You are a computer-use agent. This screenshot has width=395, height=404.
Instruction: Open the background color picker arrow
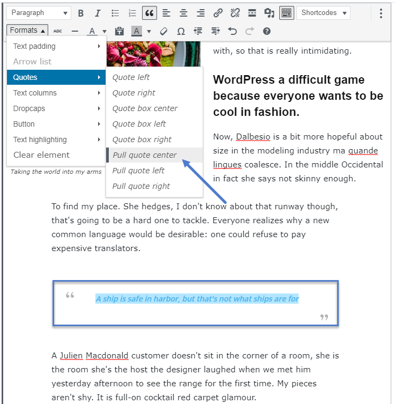click(x=149, y=32)
